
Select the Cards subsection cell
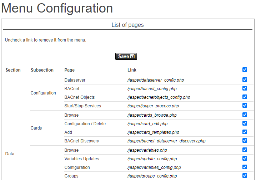[36, 128]
